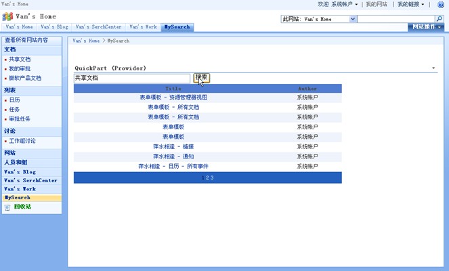Open result 萍水相逢 - 日历 - 所有事件
Screen dimensions: 449x271
click(173, 166)
